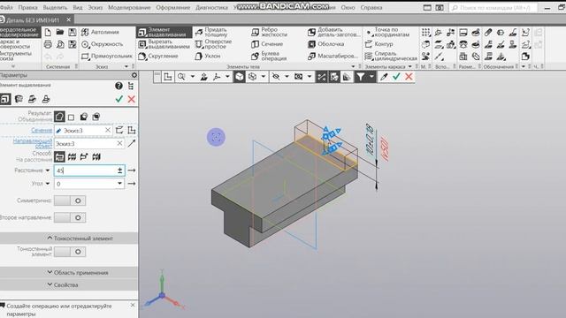Select Спираль цилиндрическая tool
The width and height of the screenshot is (566, 318).
click(x=391, y=56)
